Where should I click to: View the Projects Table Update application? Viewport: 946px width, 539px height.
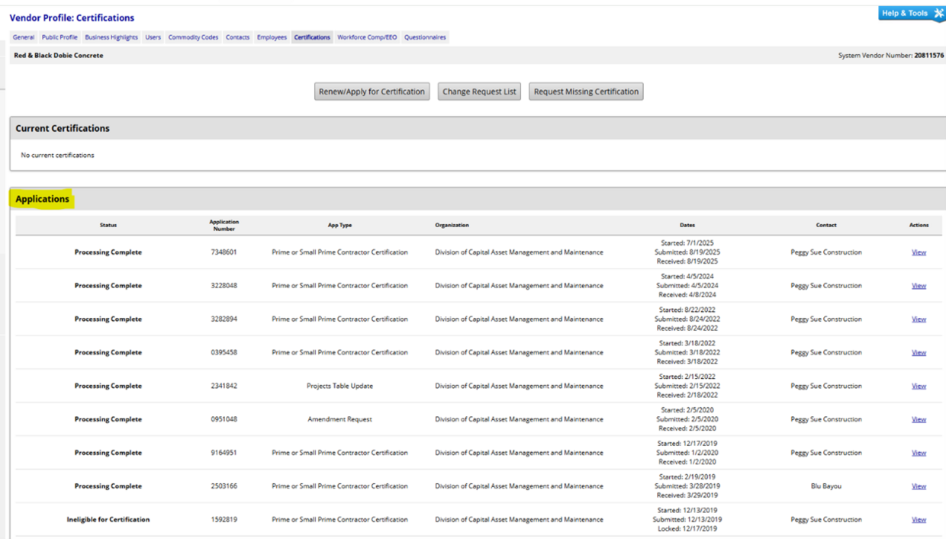919,387
